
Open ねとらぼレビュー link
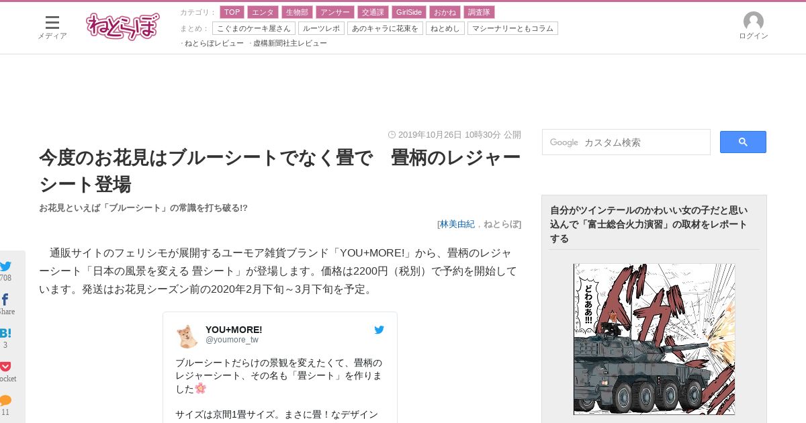click(x=214, y=43)
